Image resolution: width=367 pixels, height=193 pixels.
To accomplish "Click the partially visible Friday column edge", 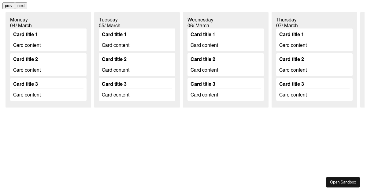I will (x=364, y=60).
